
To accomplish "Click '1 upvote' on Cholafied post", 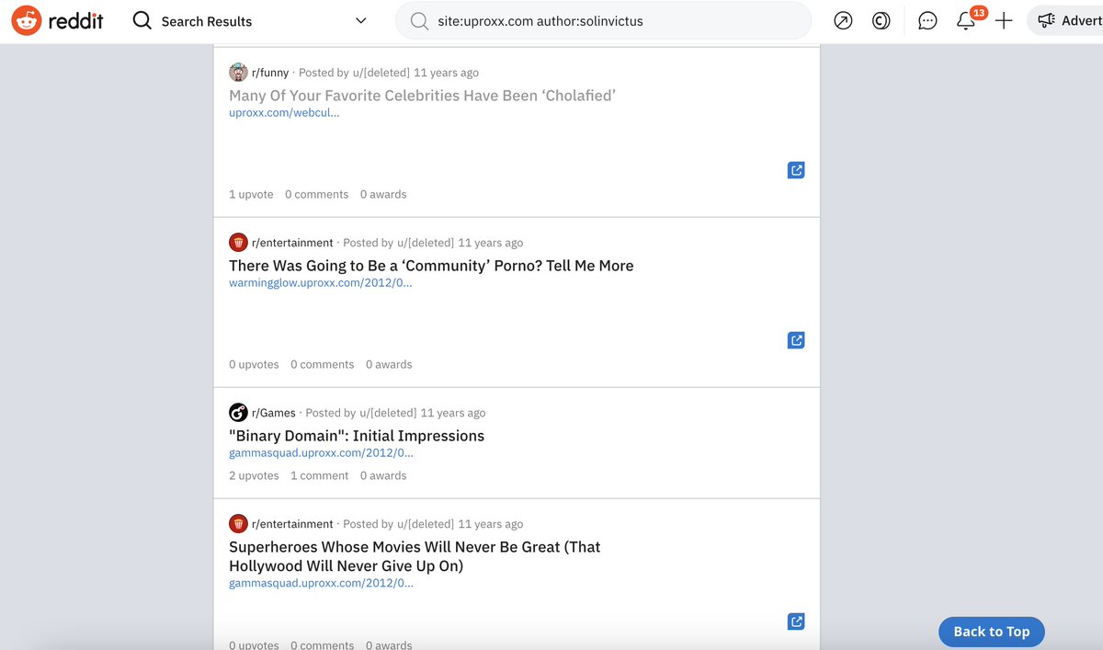I will (x=251, y=194).
